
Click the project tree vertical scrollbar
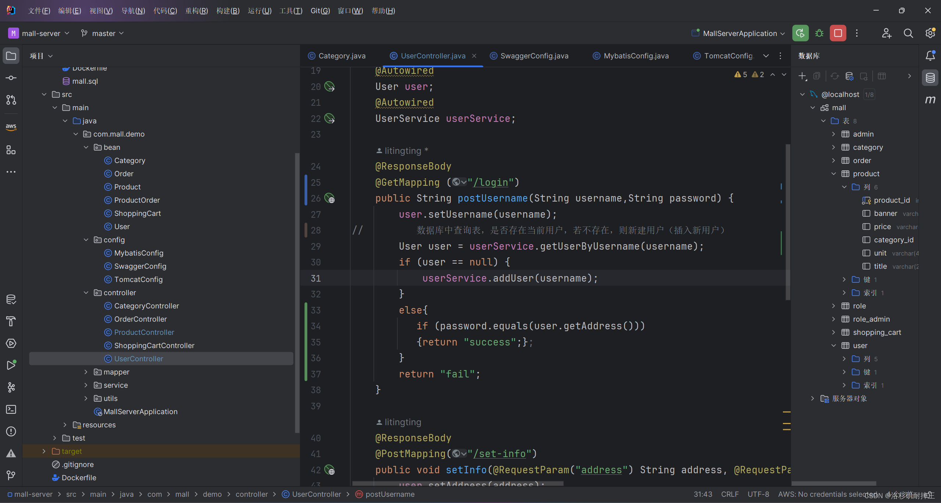tap(297, 292)
